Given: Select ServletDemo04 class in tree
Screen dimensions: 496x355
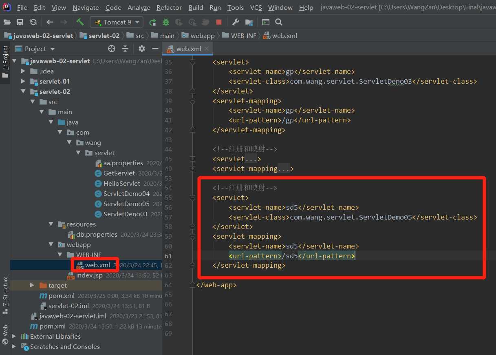Looking at the screenshot, I should (126, 194).
